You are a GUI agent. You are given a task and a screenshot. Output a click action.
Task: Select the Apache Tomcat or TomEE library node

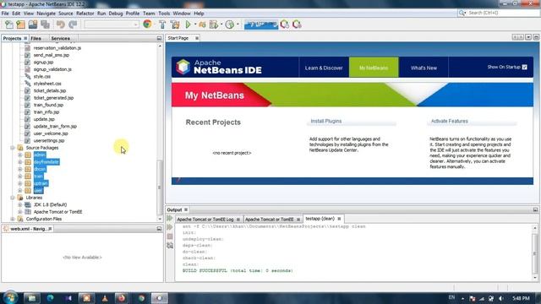57,212
